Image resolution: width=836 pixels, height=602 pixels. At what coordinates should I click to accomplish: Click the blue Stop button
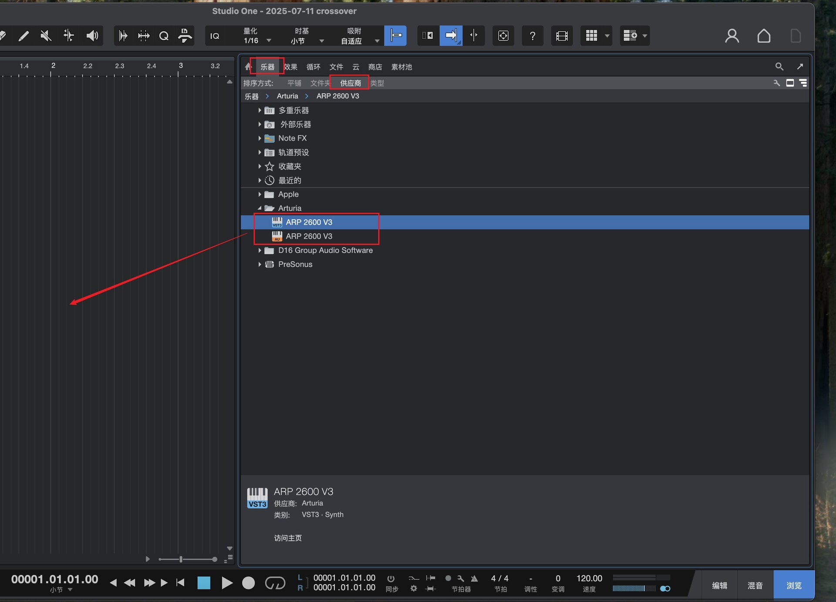204,582
